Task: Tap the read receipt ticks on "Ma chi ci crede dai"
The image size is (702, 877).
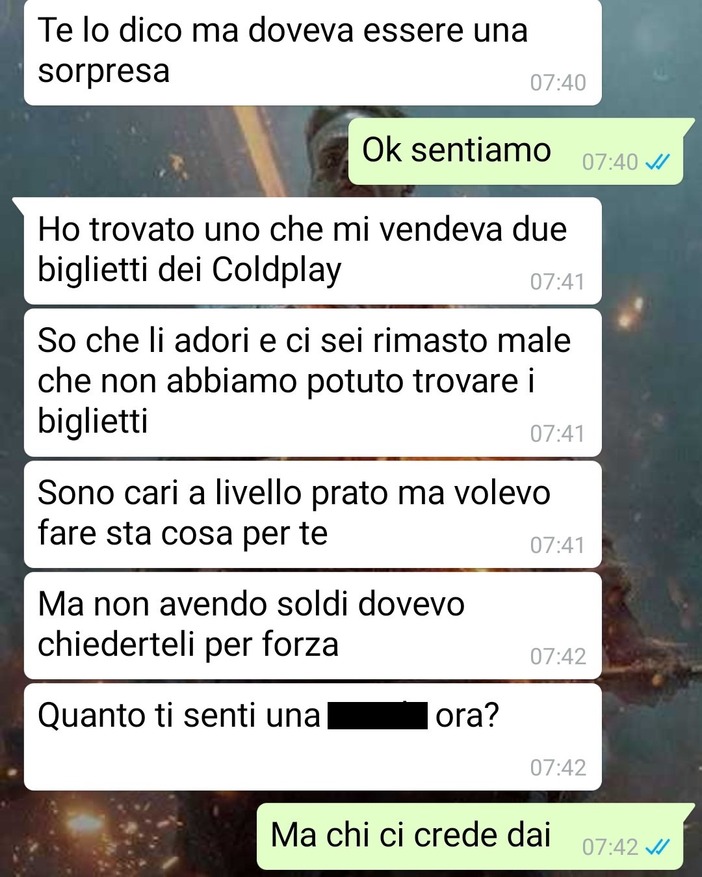Action: (657, 847)
